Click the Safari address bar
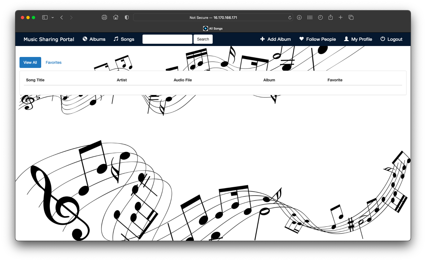426x261 pixels. 213,18
